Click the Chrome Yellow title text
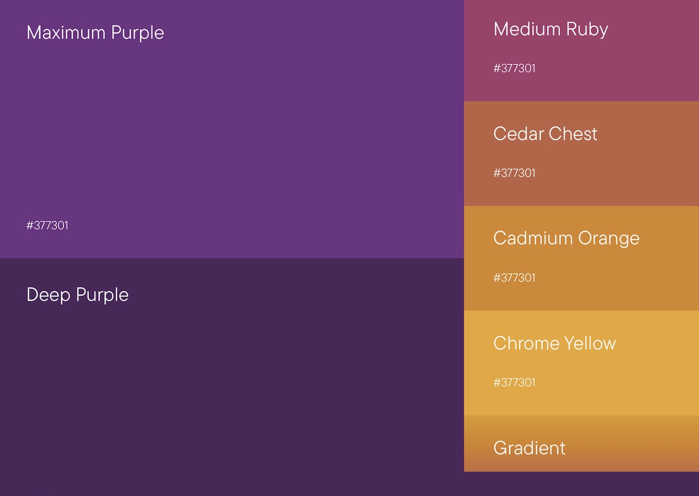 [554, 343]
